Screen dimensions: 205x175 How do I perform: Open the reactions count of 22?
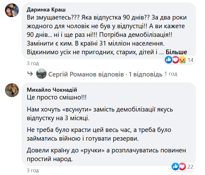[x=190, y=167]
